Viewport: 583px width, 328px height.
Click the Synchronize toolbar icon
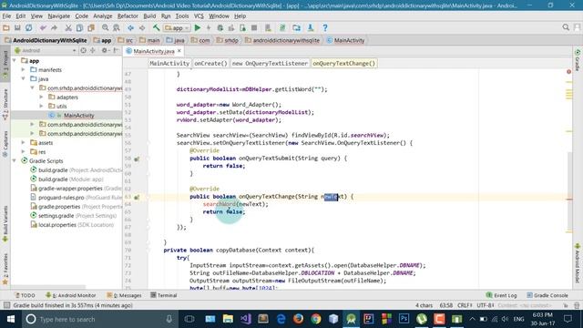(x=28, y=28)
